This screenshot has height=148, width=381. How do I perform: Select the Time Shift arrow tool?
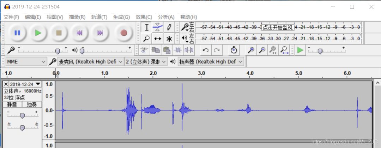coord(158,38)
